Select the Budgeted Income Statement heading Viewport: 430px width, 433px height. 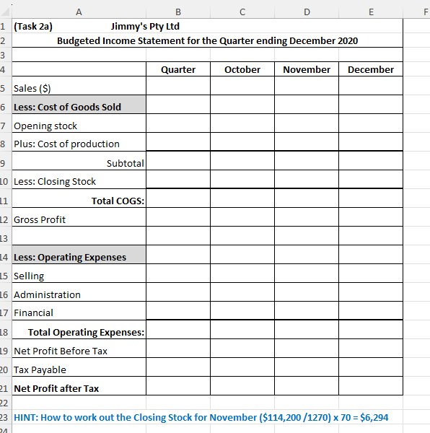(x=207, y=41)
